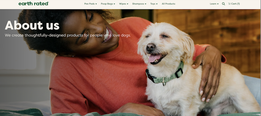261x116 pixels.
Task: Select the Poop Bags menu label
Action: click(107, 4)
